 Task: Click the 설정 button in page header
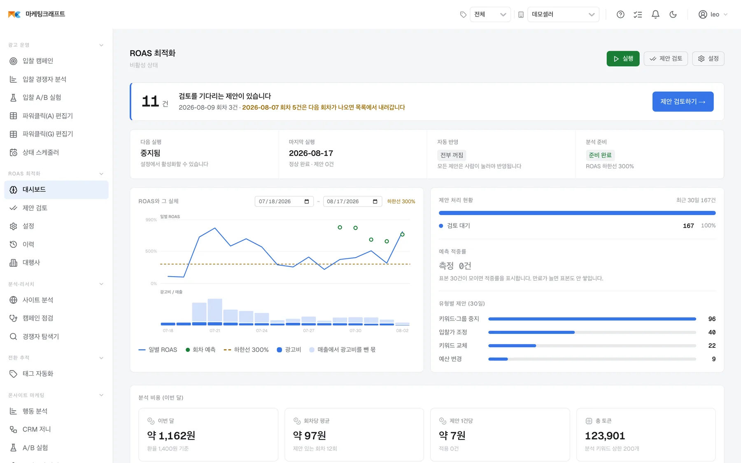708,58
